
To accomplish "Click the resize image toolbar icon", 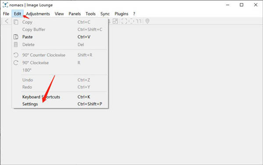I will click(115, 21).
